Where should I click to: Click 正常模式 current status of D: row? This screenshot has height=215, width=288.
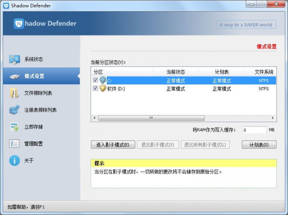[176, 89]
